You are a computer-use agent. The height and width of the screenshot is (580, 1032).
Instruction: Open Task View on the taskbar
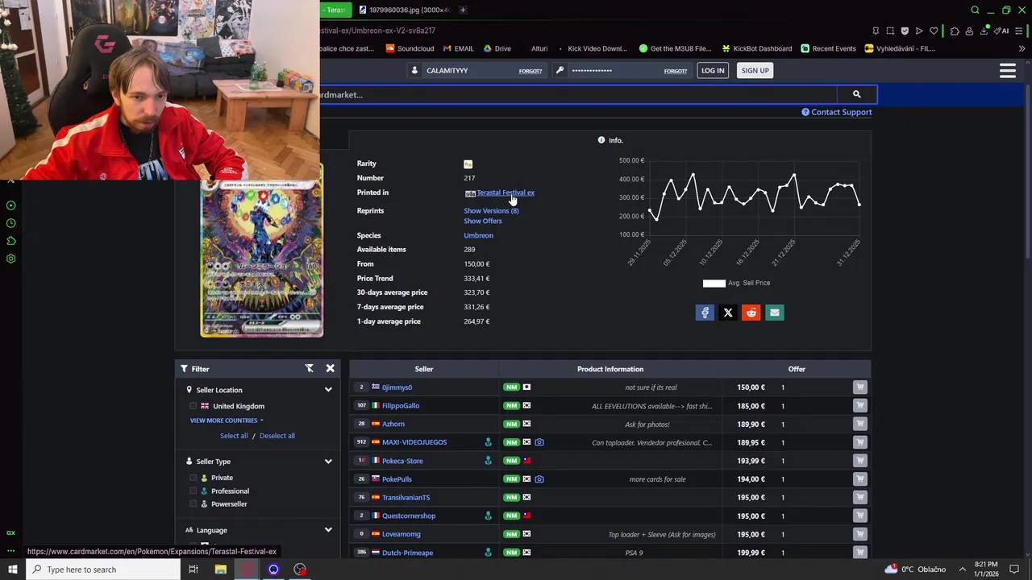click(193, 570)
